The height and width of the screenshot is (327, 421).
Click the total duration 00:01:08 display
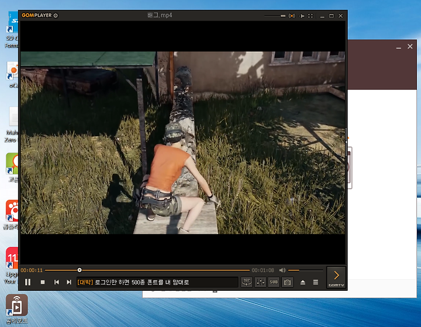(x=263, y=270)
